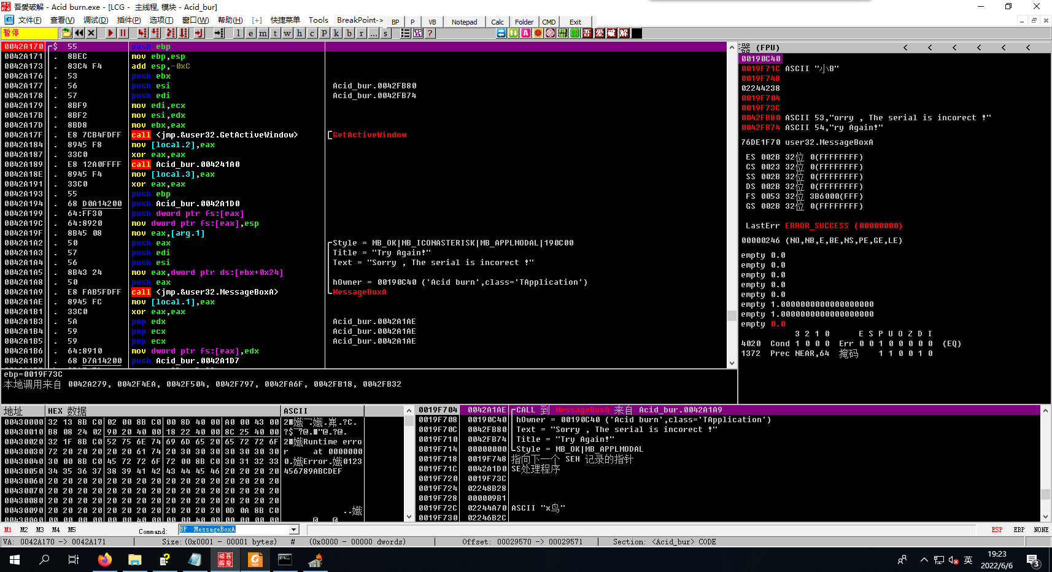Click the Run program play icon
The height and width of the screenshot is (572, 1052).
pos(110,33)
